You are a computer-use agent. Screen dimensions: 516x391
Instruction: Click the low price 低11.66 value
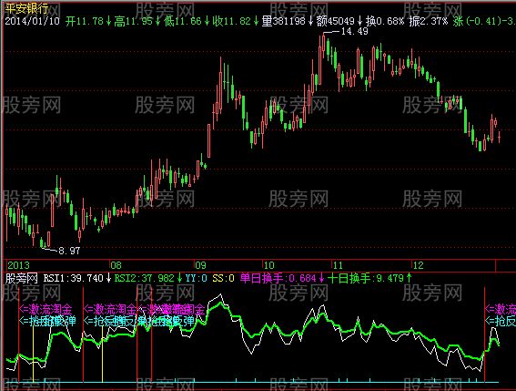182,22
